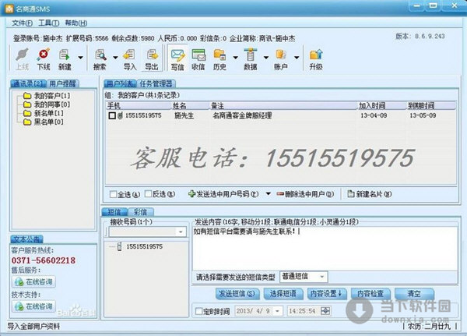Click the time stepper next to 14:25:54
Viewport: 467px width, 336px height.
point(325,311)
